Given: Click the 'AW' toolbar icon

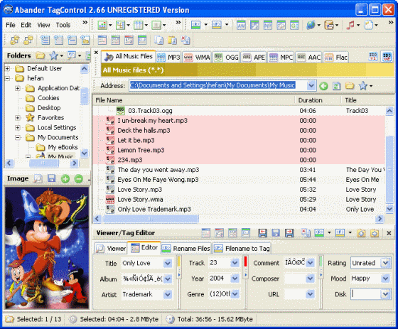Looking at the screenshot, I should coord(241,25).
